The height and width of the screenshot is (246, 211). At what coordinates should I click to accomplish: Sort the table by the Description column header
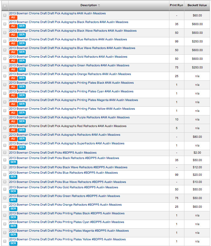click(89, 5)
